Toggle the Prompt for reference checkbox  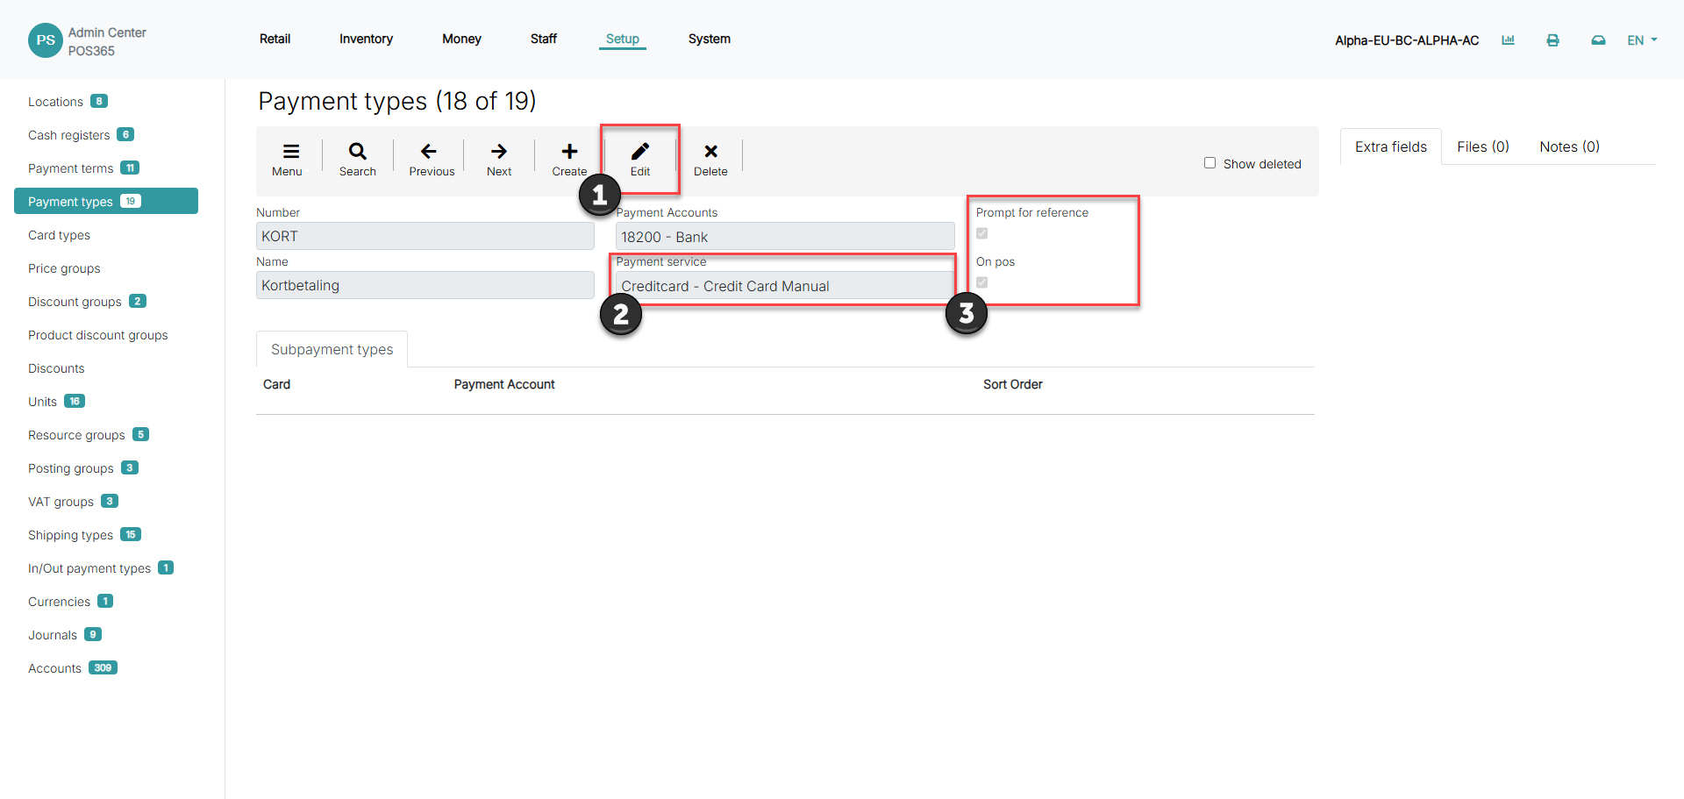point(982,233)
